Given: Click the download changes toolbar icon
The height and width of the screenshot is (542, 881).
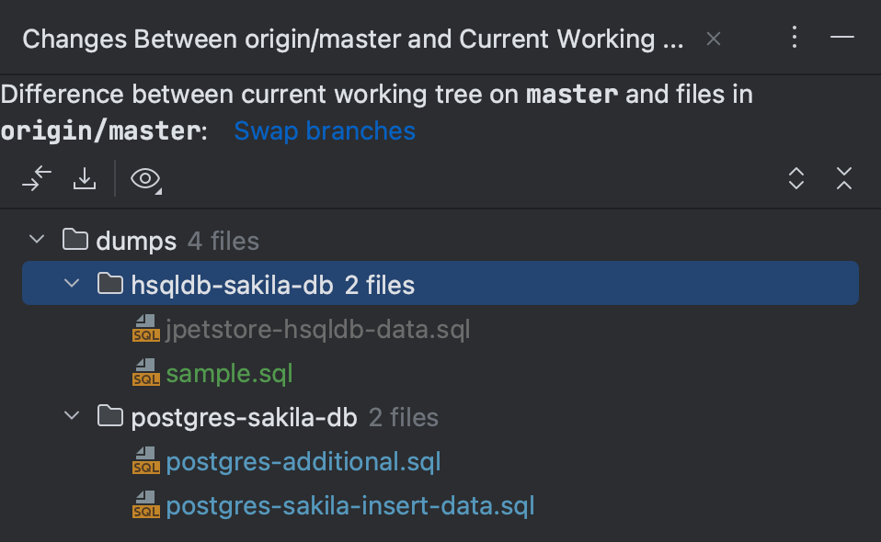Looking at the screenshot, I should click(x=84, y=179).
